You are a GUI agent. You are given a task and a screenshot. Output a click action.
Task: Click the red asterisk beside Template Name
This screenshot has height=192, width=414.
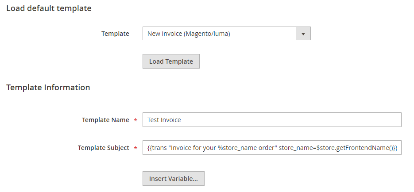135,120
